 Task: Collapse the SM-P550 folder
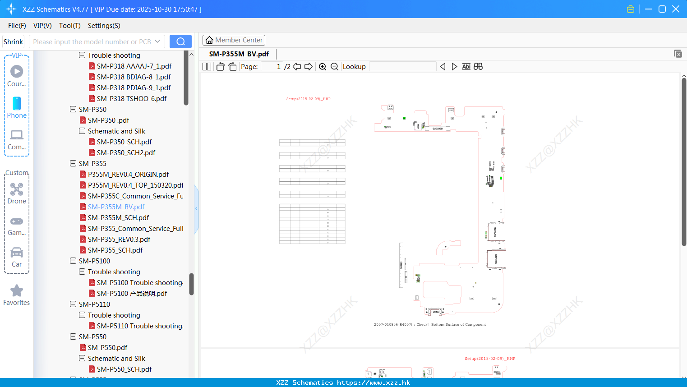point(73,336)
